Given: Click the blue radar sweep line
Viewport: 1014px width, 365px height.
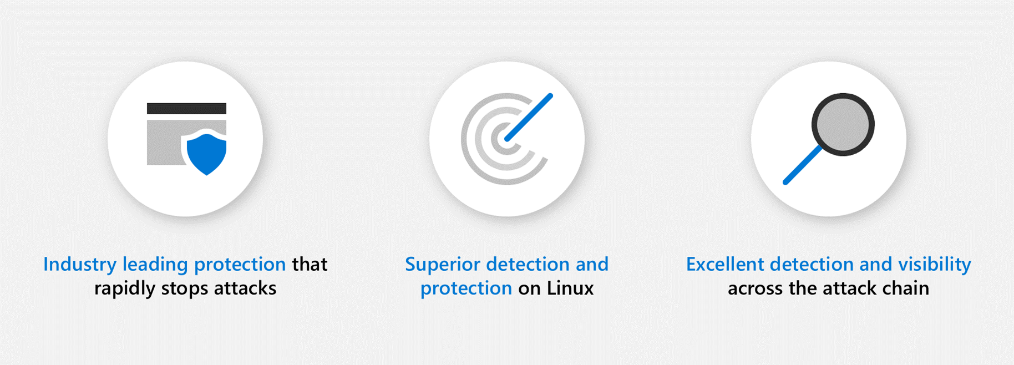Looking at the screenshot, I should (x=529, y=117).
